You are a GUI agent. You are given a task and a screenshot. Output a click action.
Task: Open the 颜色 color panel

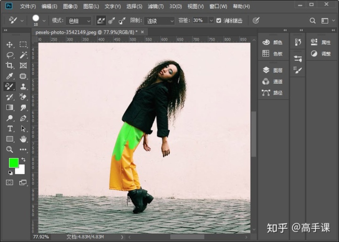point(273,42)
